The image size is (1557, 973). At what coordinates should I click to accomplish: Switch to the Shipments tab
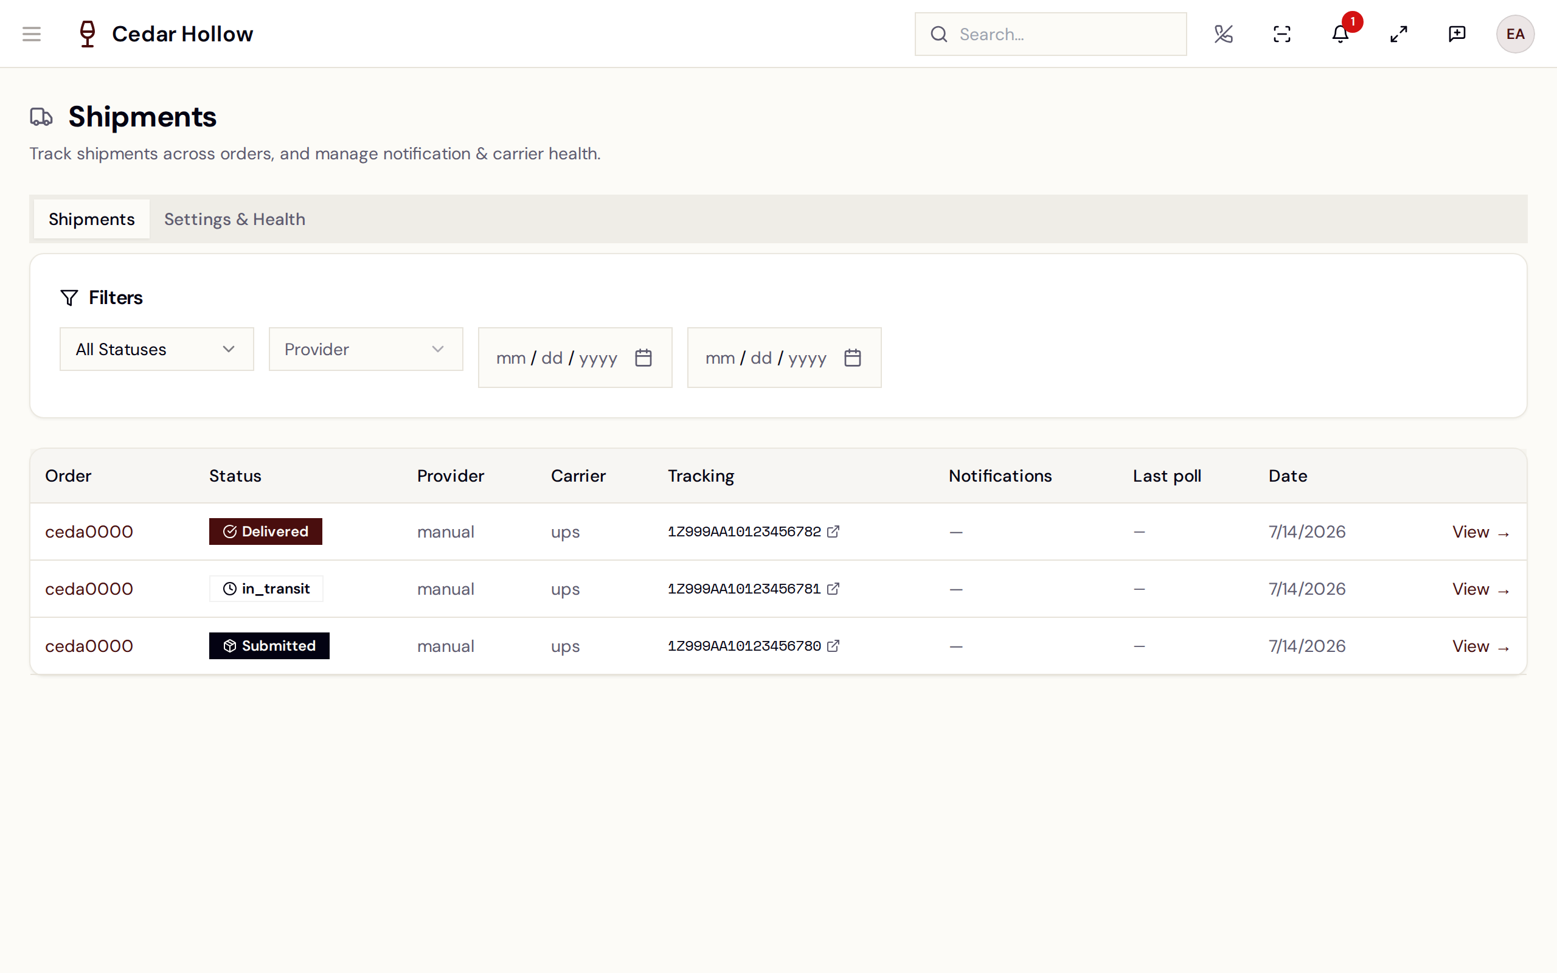91,220
